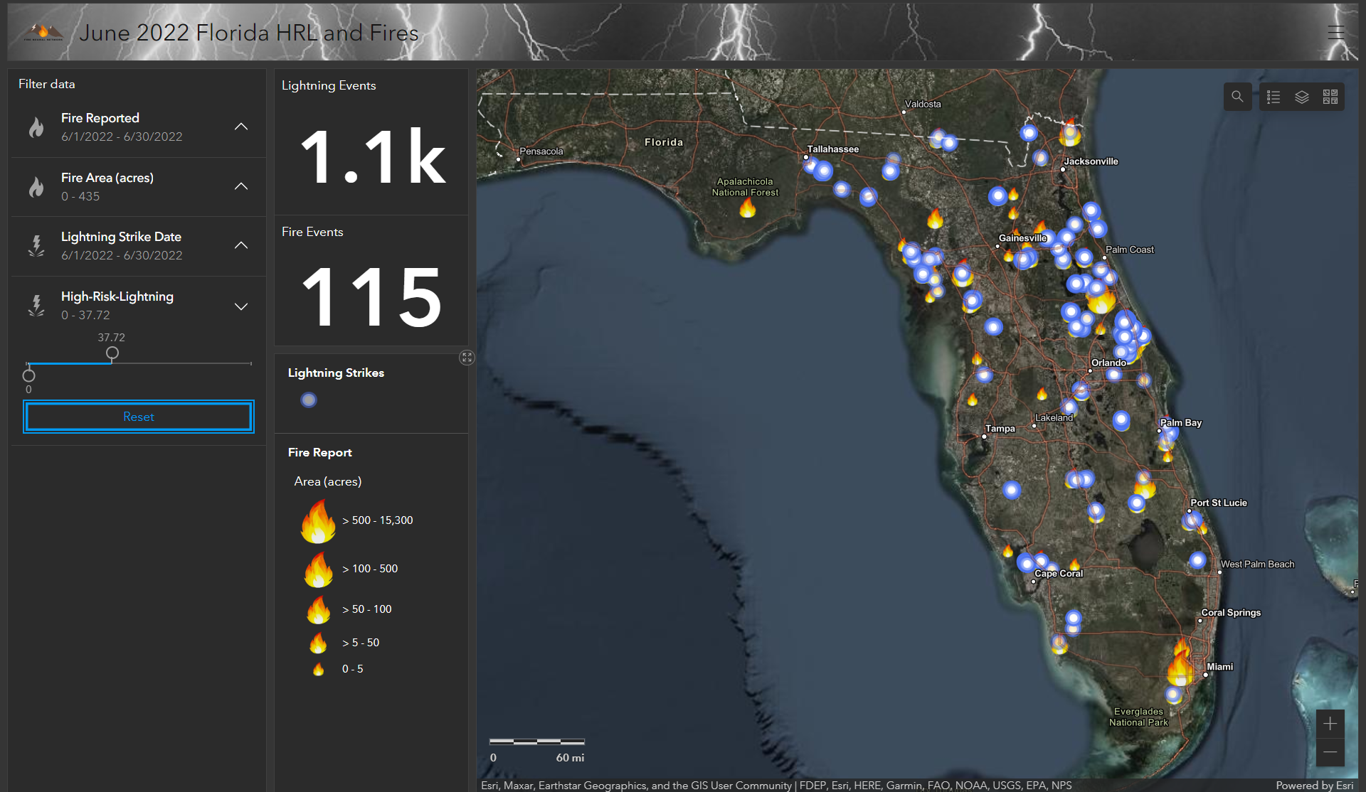This screenshot has height=792, width=1366.
Task: Open the map legend list icon
Action: (x=1274, y=97)
